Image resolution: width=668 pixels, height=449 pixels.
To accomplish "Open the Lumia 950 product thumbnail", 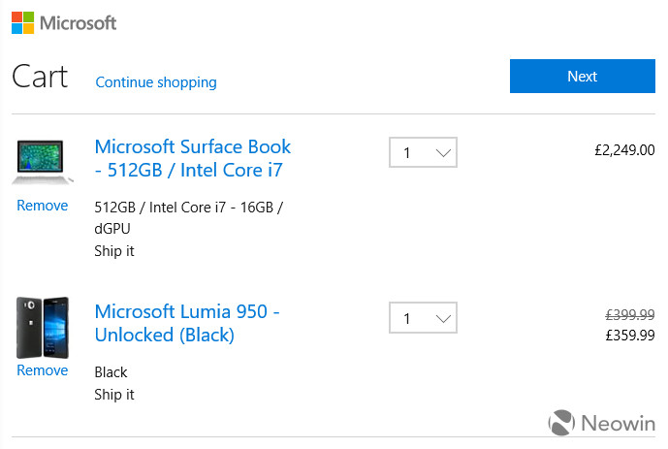I will point(43,328).
